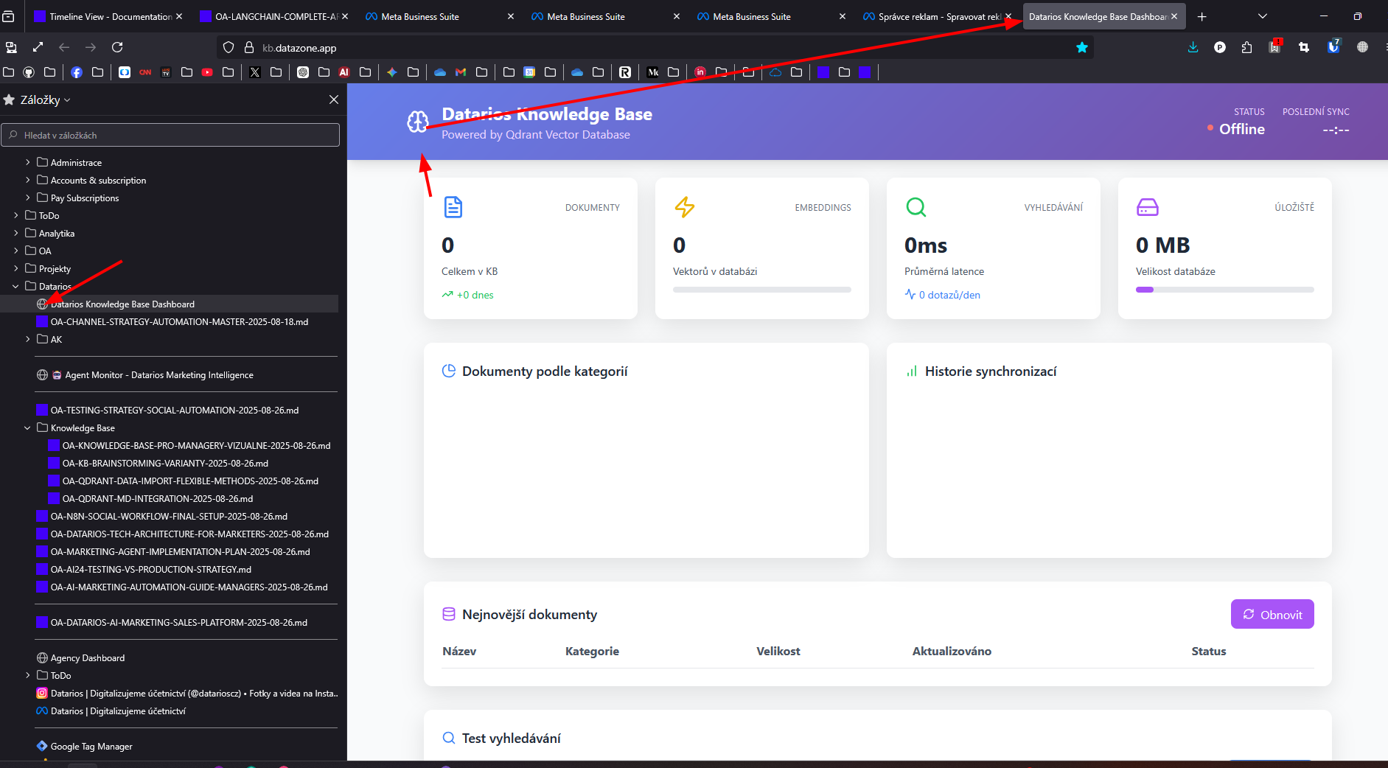
Task: Click the X (Twitter) bookmark icon
Action: click(x=255, y=71)
